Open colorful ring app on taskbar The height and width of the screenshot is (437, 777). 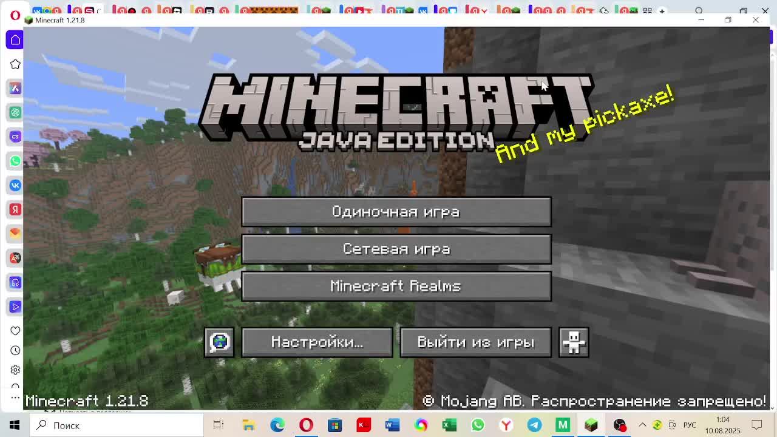421,425
